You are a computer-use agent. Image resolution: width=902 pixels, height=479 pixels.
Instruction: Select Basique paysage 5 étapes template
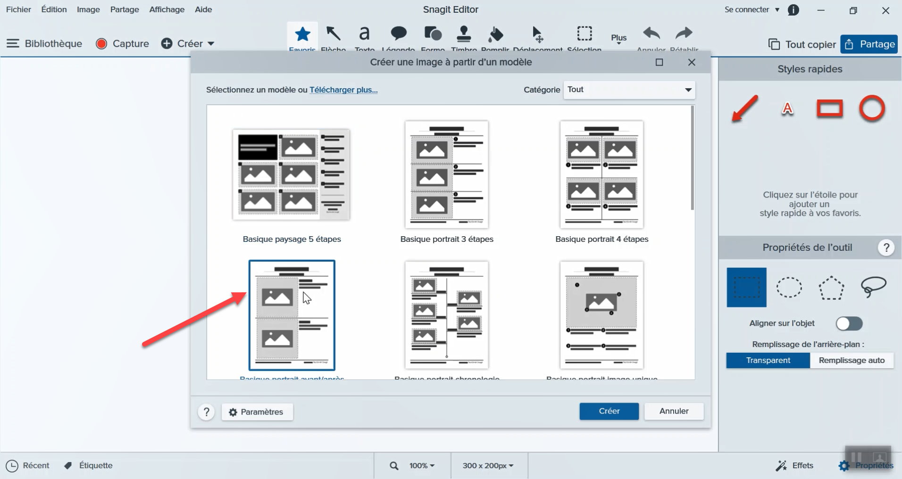(x=292, y=174)
